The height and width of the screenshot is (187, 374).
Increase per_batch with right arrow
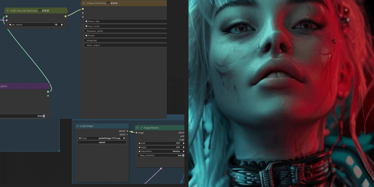[x=62, y=25]
